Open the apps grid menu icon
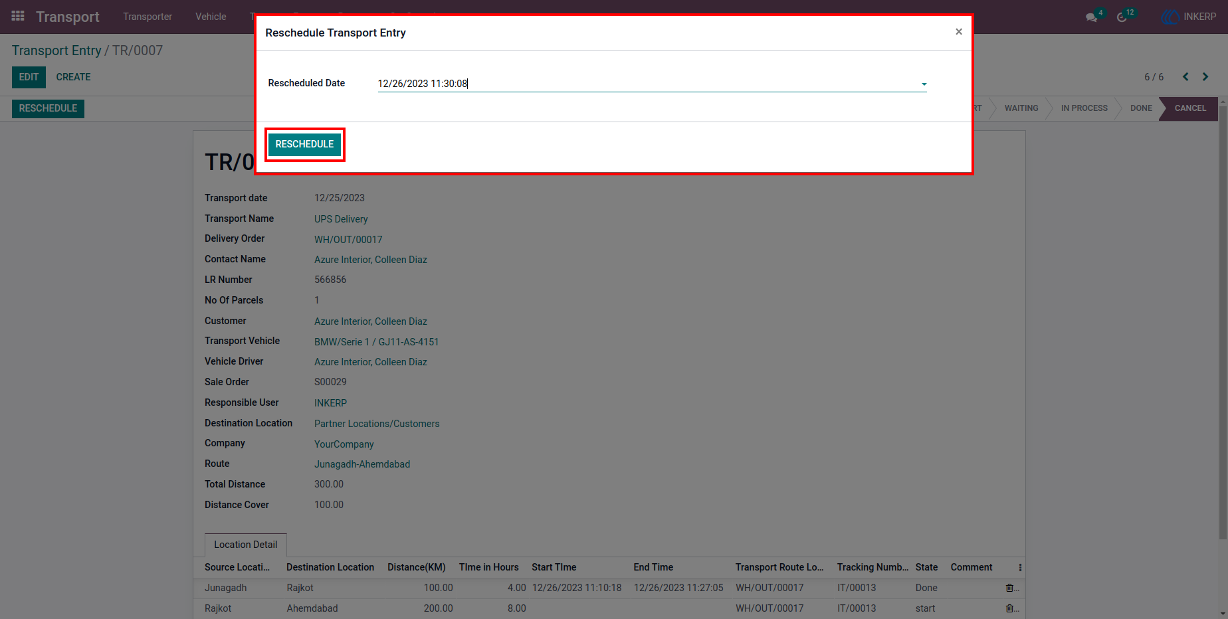Viewport: 1228px width, 619px height. (18, 16)
